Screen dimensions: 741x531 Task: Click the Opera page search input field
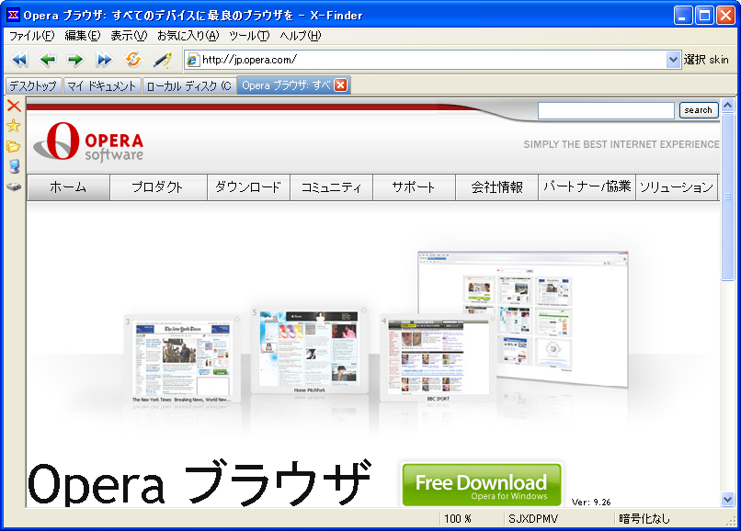coord(606,110)
